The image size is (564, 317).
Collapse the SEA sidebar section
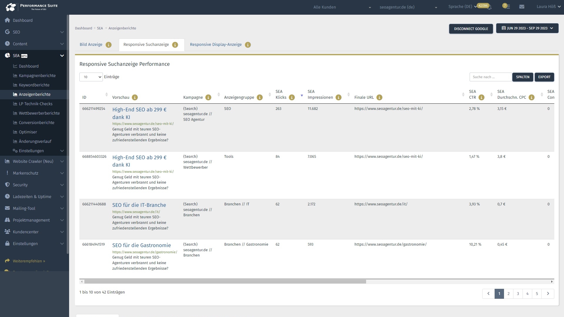(x=34, y=56)
